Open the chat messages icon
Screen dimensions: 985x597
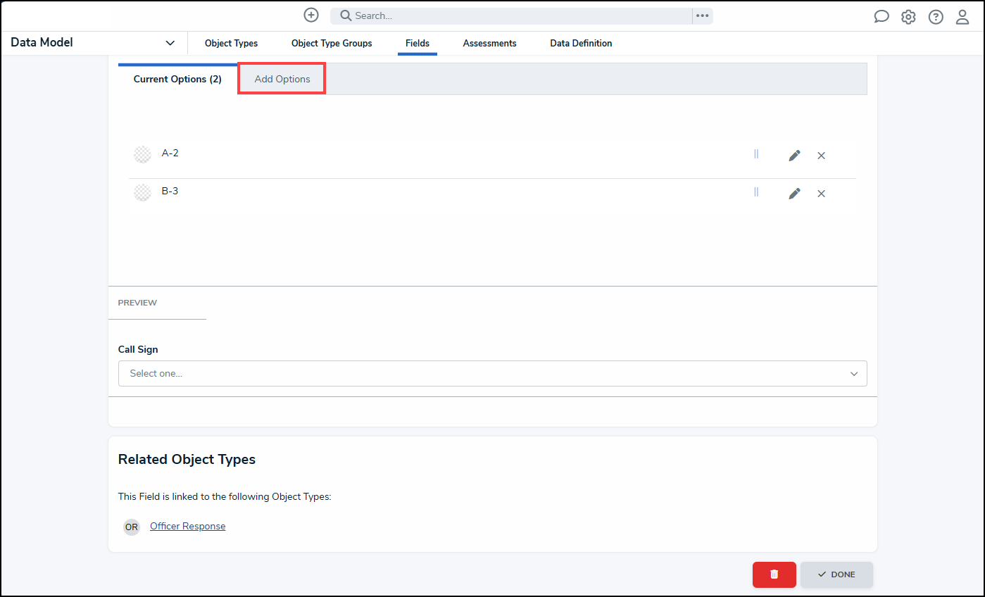pos(881,17)
